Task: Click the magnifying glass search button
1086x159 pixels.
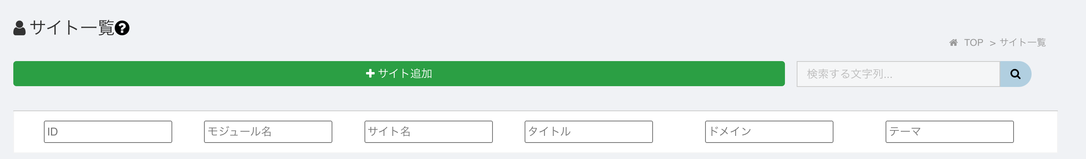Action: tap(1015, 74)
